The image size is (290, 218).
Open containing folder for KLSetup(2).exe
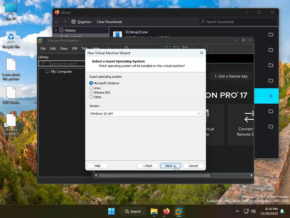click(271, 34)
